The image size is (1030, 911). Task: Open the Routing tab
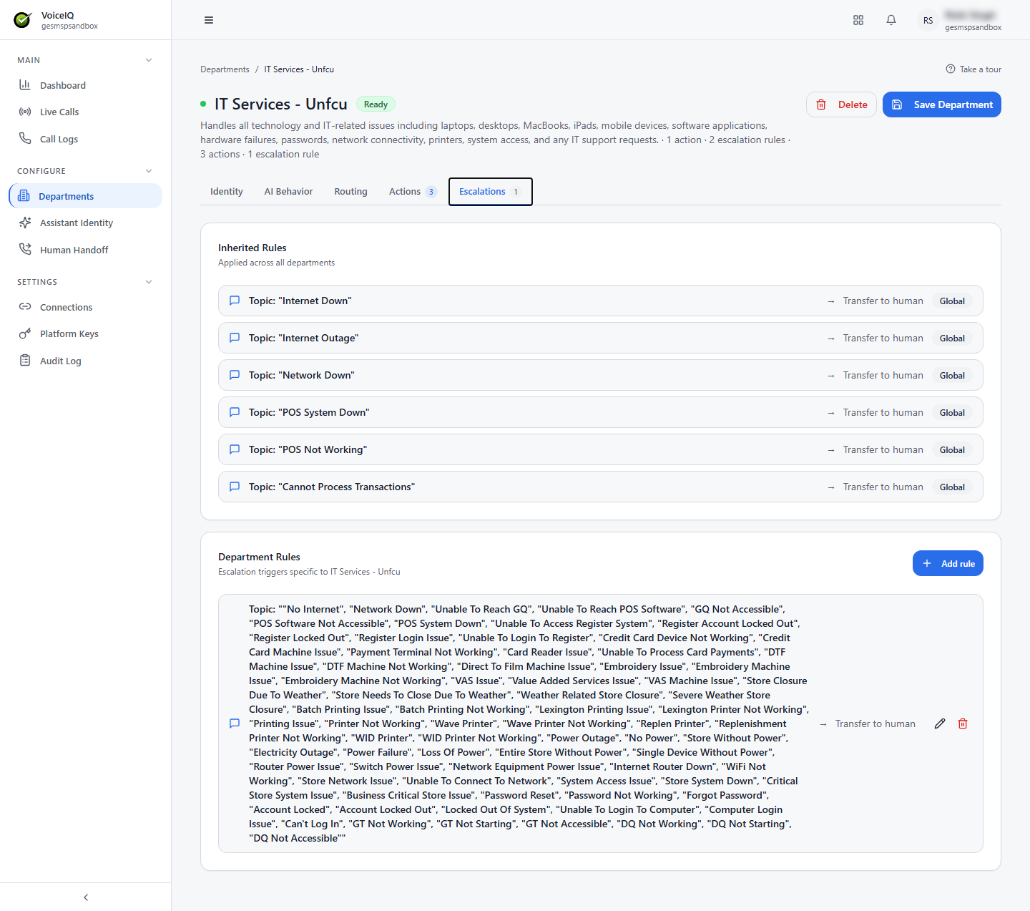click(x=351, y=192)
